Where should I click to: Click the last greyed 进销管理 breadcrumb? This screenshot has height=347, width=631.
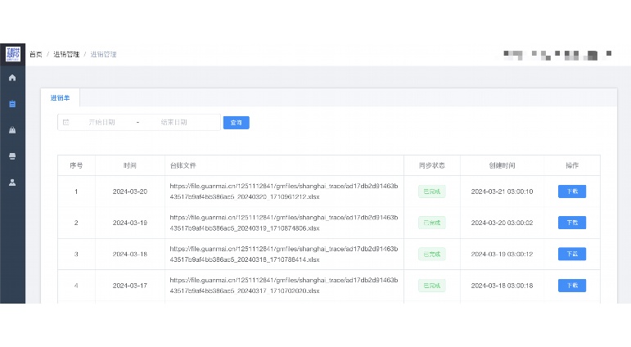click(x=103, y=54)
